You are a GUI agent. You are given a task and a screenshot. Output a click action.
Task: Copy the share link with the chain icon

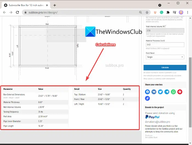click(148, 98)
